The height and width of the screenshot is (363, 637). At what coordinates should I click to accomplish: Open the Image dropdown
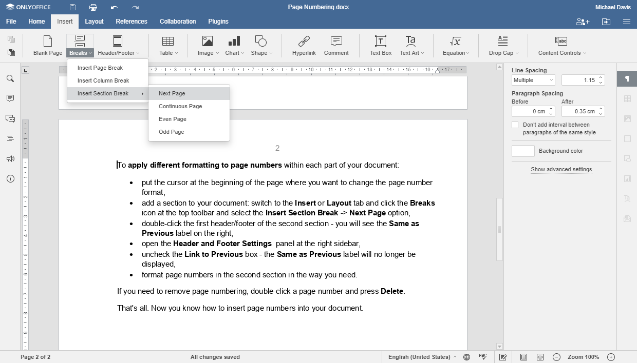click(208, 53)
